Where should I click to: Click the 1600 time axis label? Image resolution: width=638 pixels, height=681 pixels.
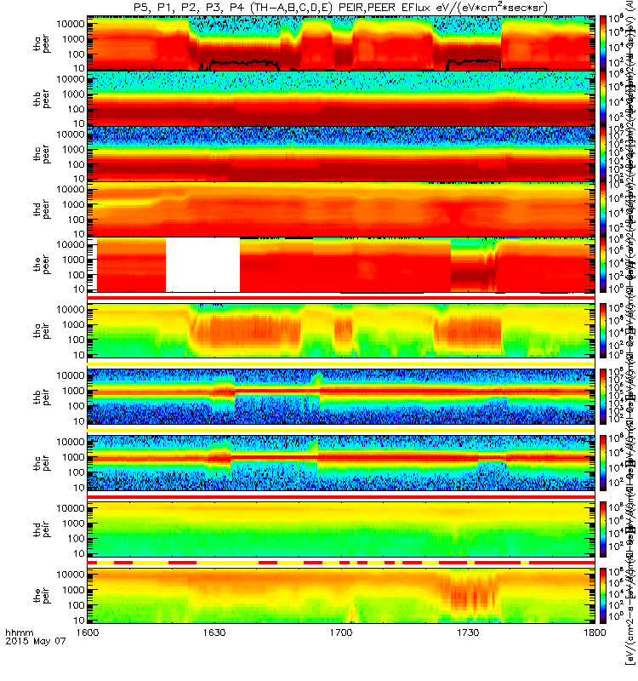pos(88,632)
